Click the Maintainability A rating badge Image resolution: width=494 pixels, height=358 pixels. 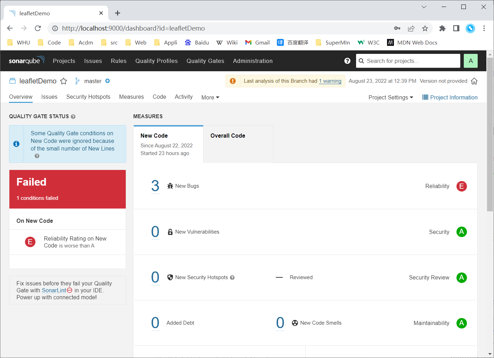click(x=461, y=323)
